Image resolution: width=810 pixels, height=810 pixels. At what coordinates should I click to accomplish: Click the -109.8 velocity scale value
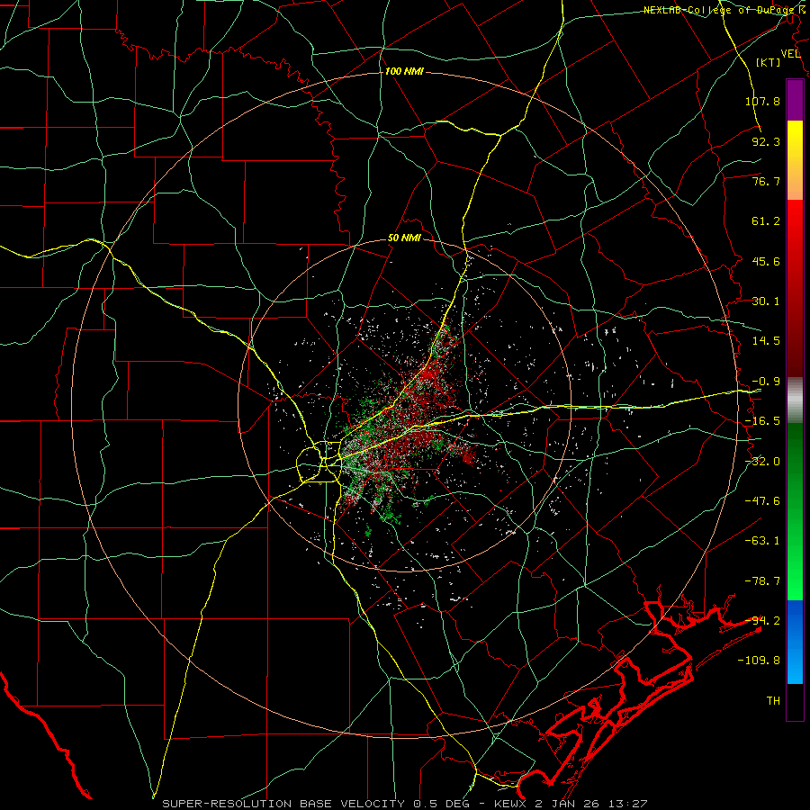759,661
